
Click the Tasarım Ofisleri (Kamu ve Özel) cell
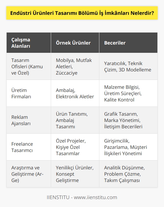(x=29, y=66)
